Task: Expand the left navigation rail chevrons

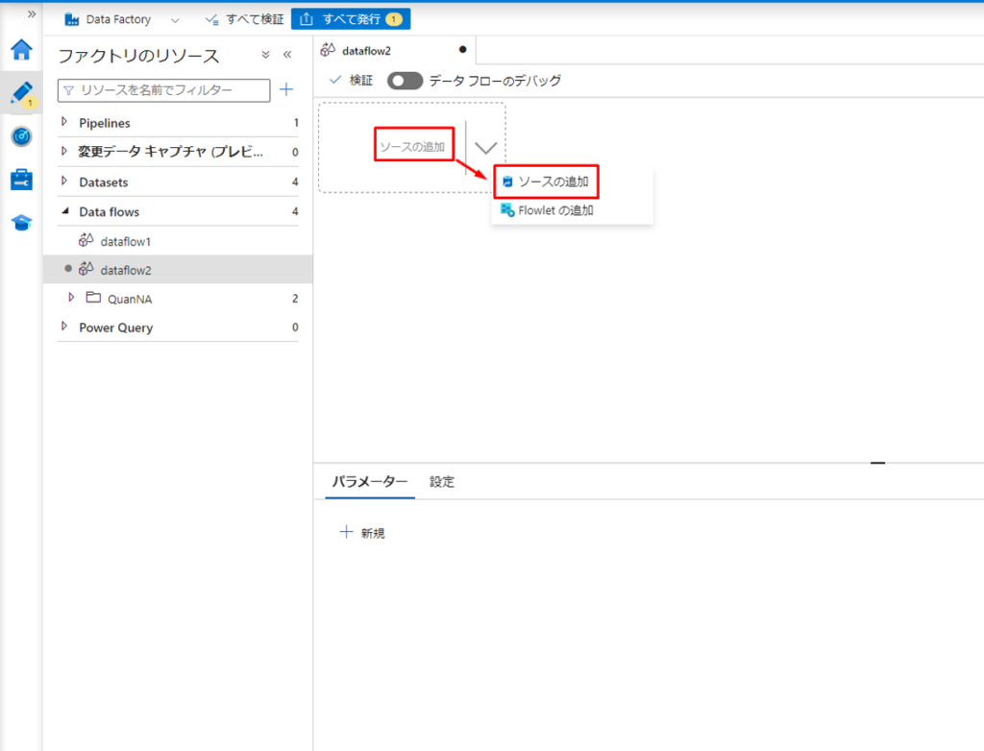Action: tap(32, 13)
